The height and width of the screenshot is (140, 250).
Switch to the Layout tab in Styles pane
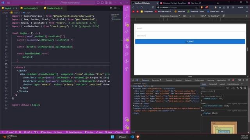coord(222,84)
